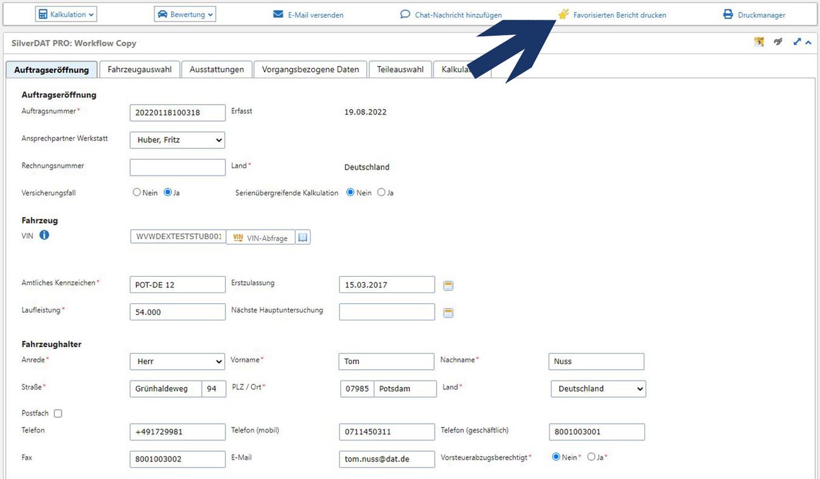
Task: Check the Postfach checkbox
Action: tap(58, 414)
